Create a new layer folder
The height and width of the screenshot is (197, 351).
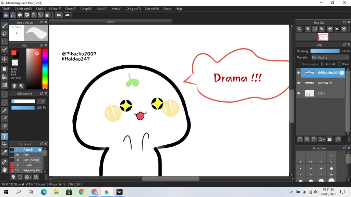pyautogui.click(x=329, y=140)
